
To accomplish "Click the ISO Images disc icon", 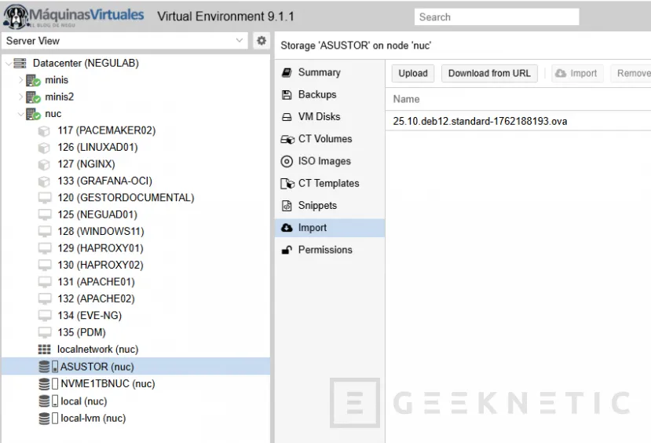I will (287, 161).
